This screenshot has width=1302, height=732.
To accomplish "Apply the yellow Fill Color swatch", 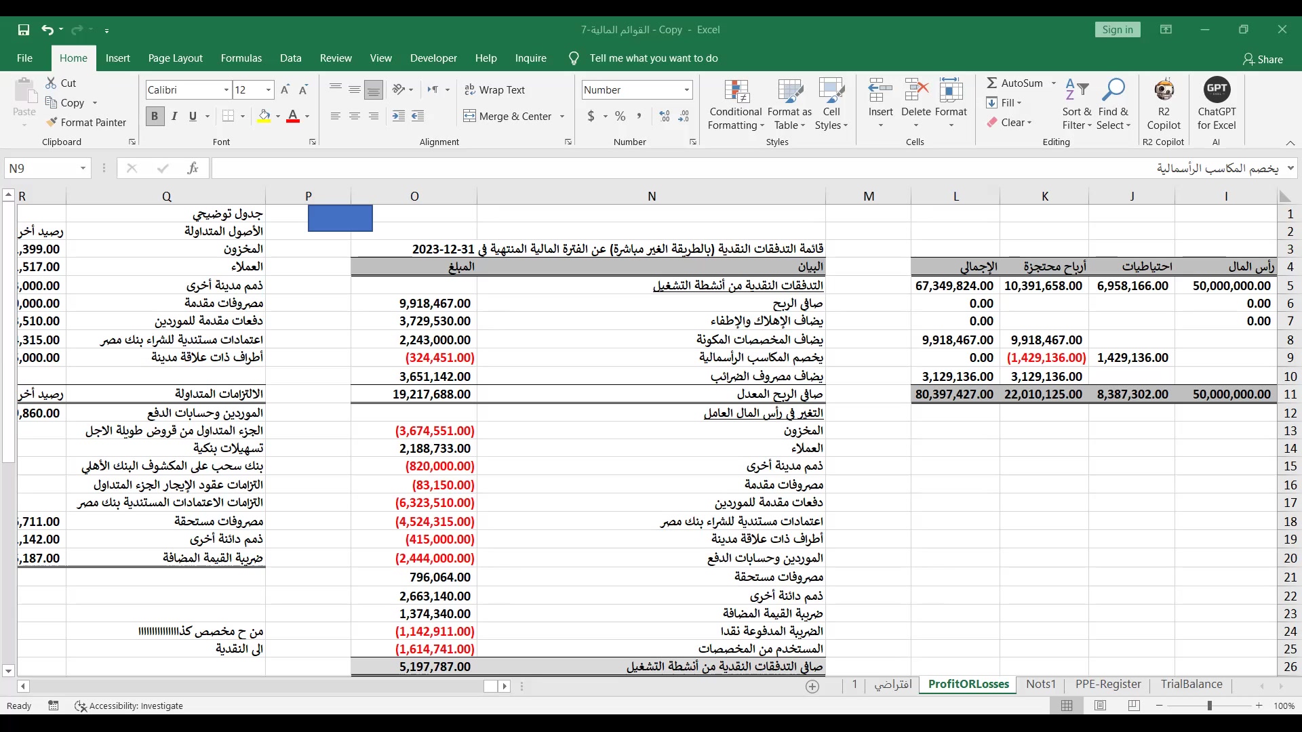I will pyautogui.click(x=264, y=117).
